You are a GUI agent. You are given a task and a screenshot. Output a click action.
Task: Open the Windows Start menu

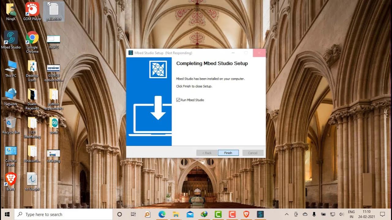[7, 214]
